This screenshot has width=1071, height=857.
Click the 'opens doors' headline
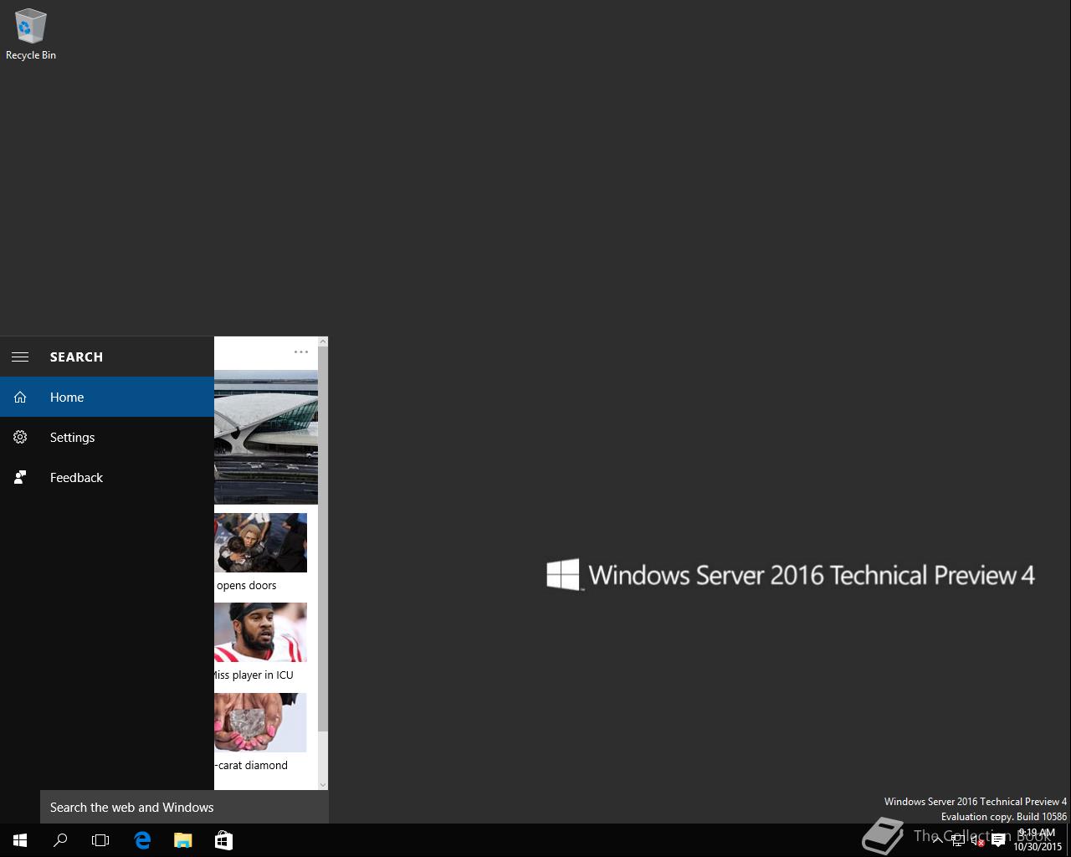point(246,585)
